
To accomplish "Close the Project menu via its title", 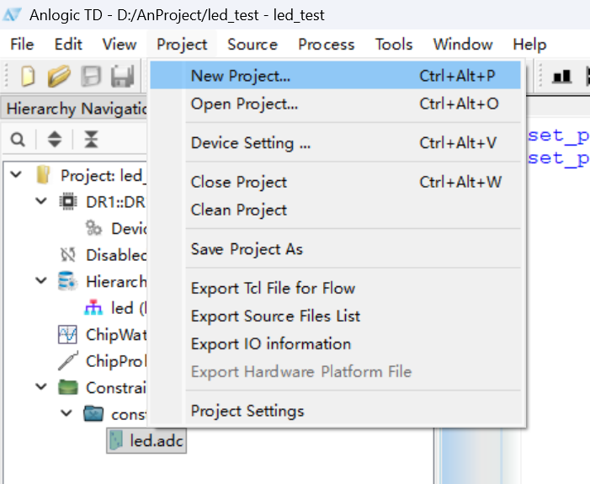I will click(x=182, y=45).
